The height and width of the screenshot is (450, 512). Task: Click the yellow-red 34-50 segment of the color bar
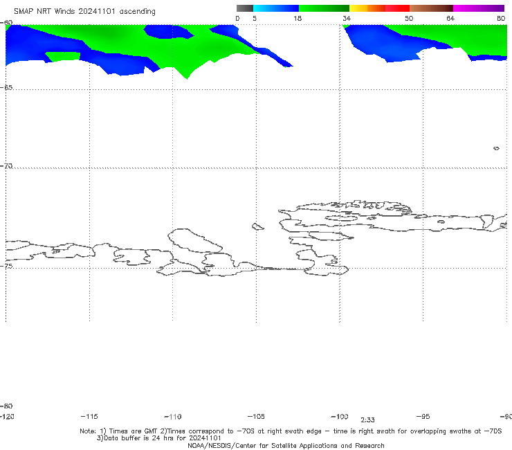pyautogui.click(x=379, y=8)
